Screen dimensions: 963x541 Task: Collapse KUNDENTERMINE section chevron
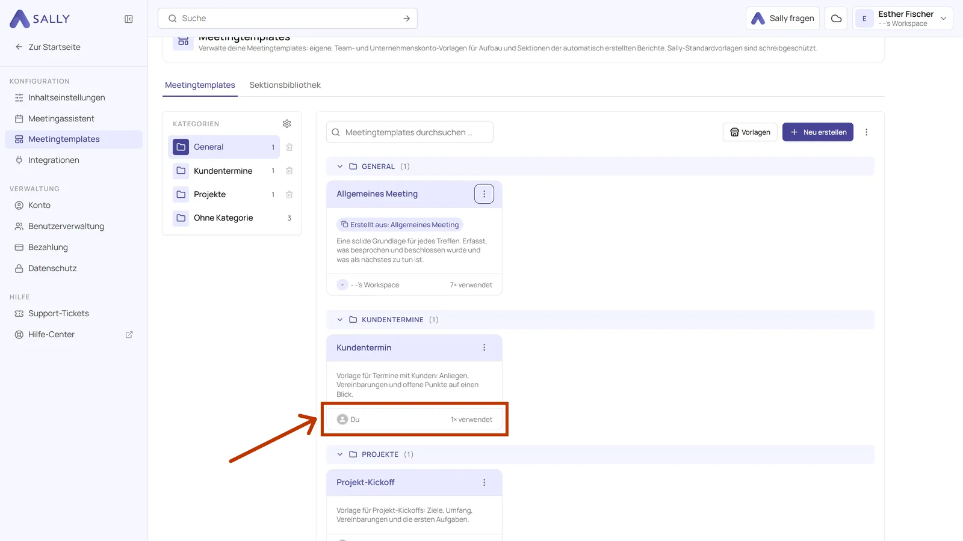coord(340,320)
